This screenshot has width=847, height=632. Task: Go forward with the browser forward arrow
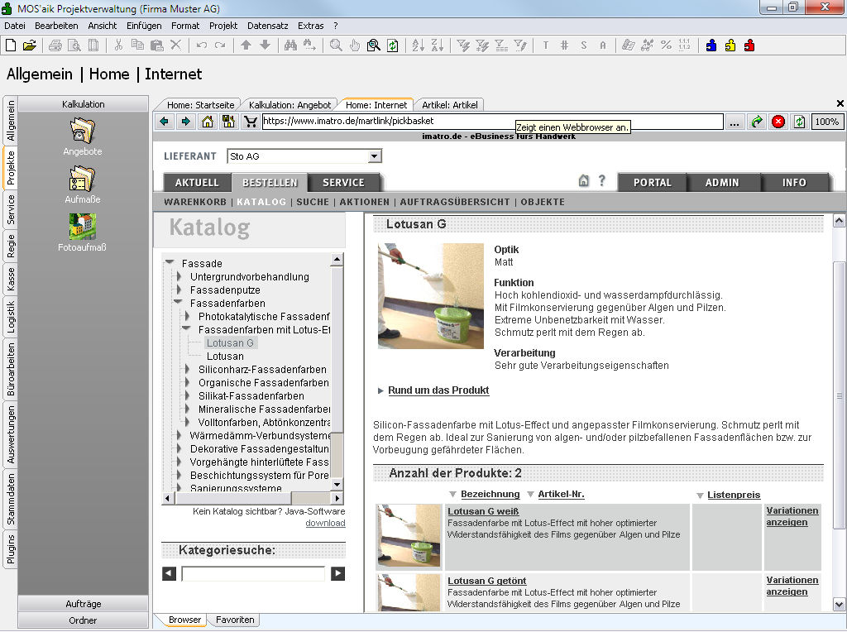[x=186, y=122]
